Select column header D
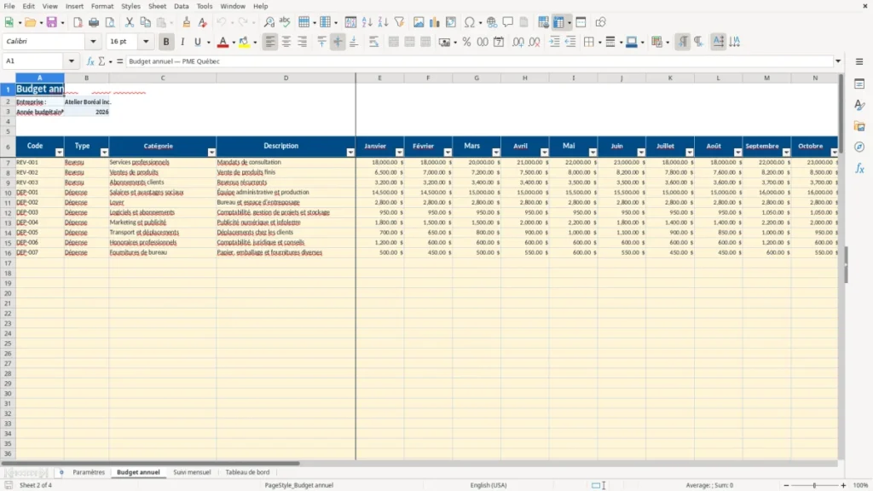This screenshot has width=873, height=491. pos(286,78)
